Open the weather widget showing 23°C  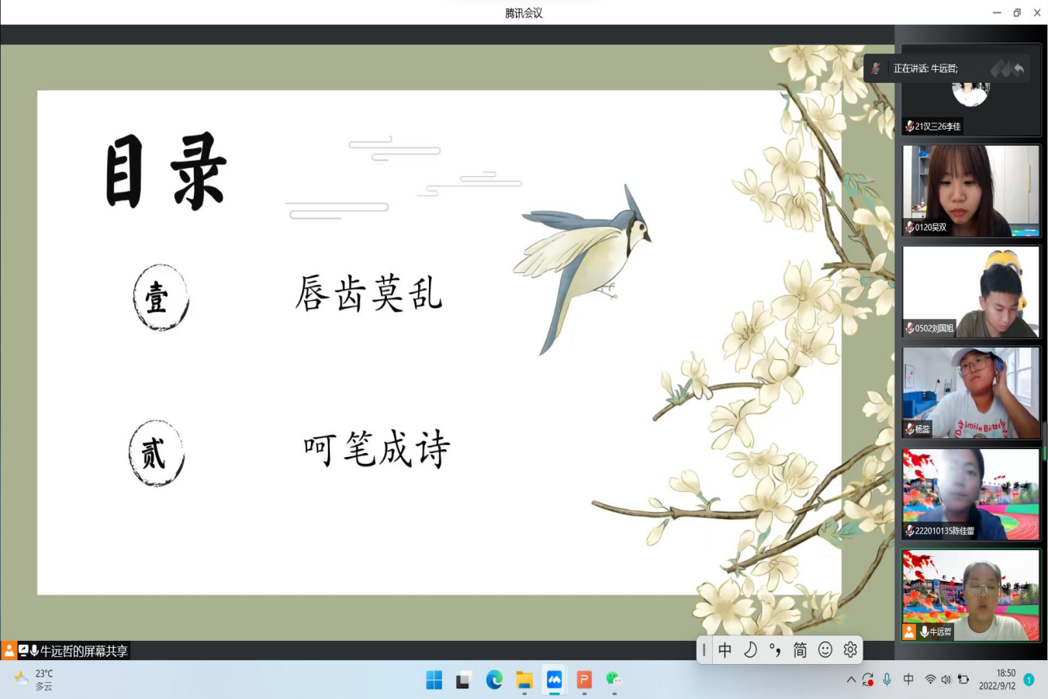(x=35, y=680)
